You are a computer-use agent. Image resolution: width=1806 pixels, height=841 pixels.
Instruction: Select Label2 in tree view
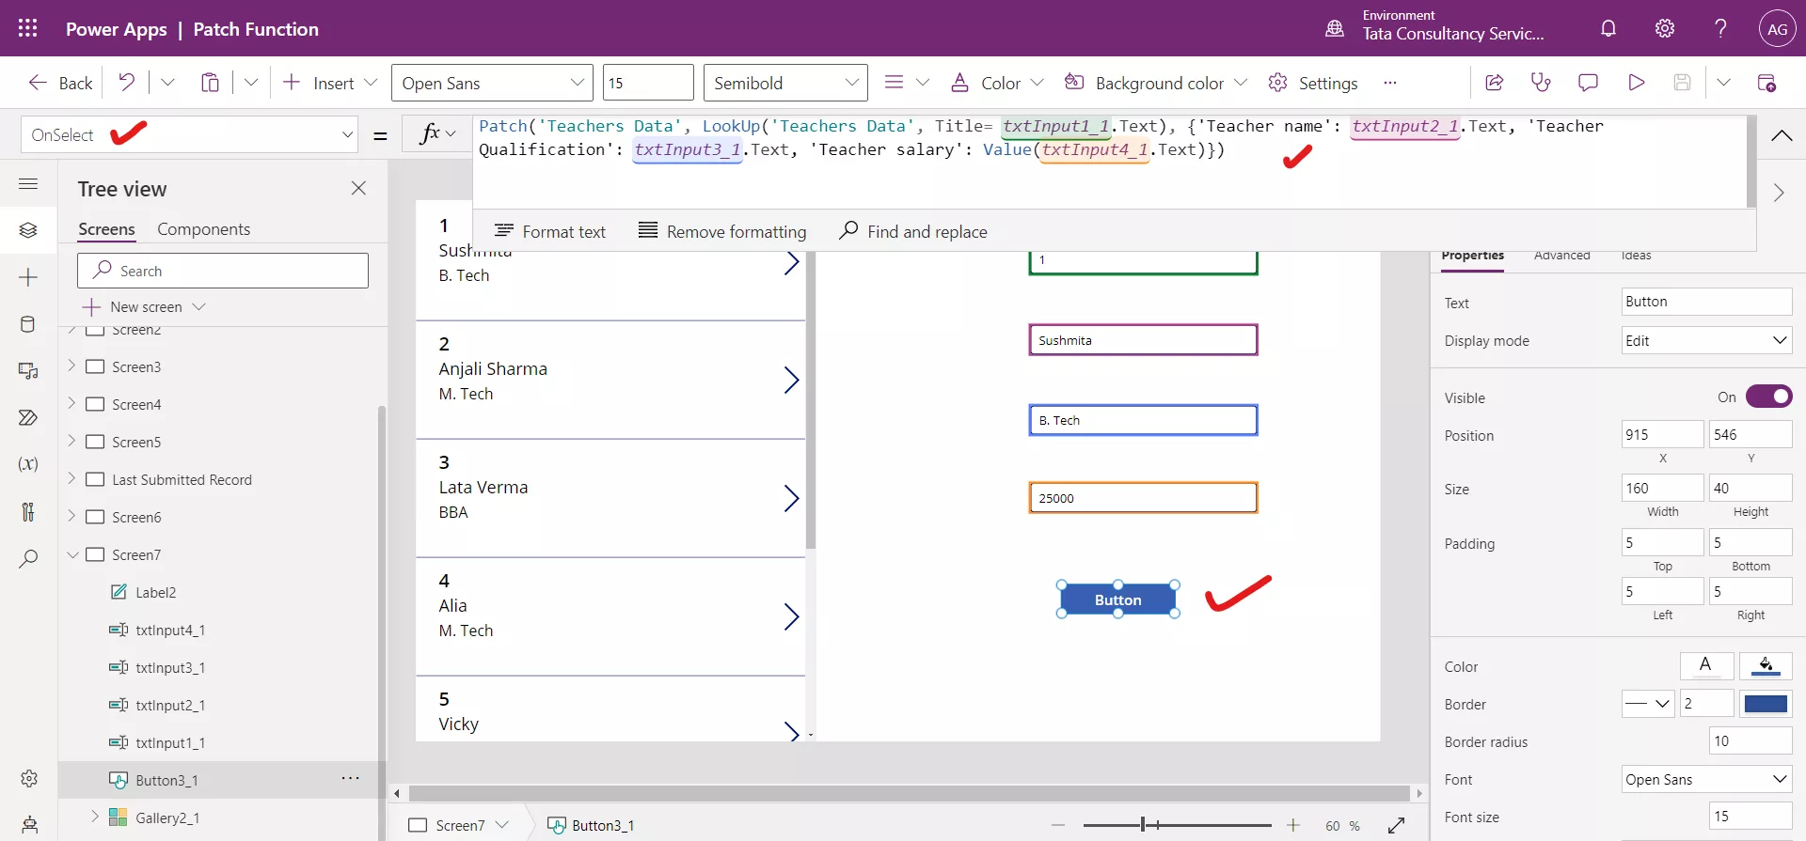click(x=155, y=592)
